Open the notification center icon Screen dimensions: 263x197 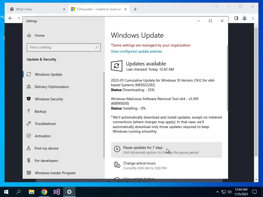tap(255, 192)
